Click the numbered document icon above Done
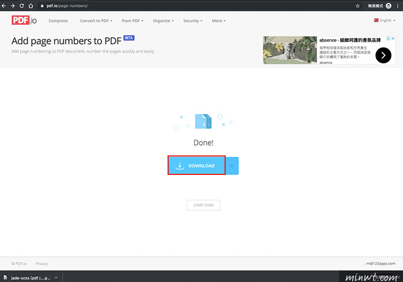The image size is (403, 282). 203,121
